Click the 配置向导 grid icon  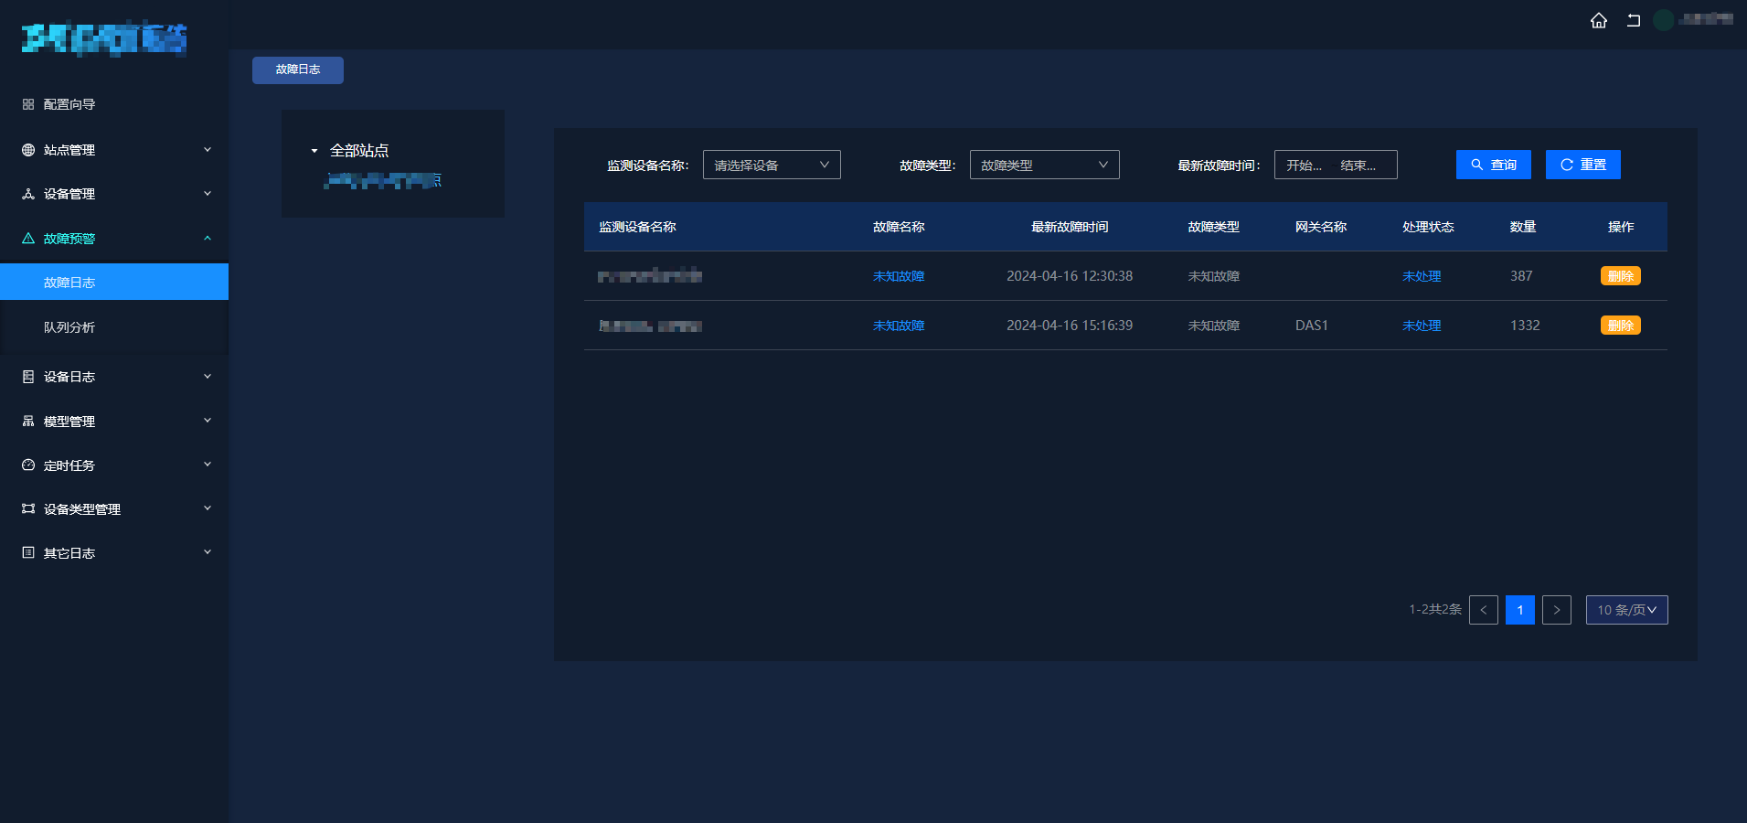tap(28, 104)
